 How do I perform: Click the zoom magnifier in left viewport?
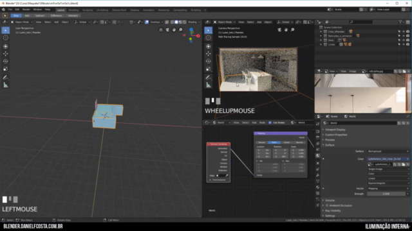click(180, 30)
